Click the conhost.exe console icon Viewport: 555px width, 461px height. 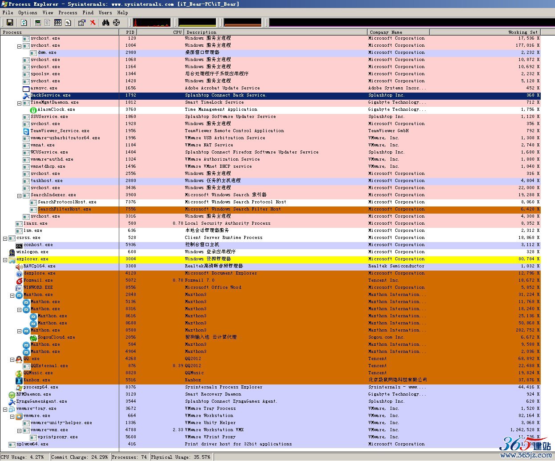click(19, 245)
